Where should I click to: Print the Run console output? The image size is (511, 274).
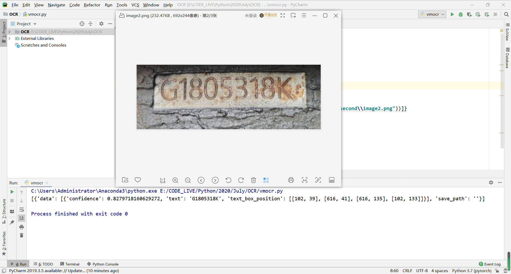pyautogui.click(x=22, y=227)
